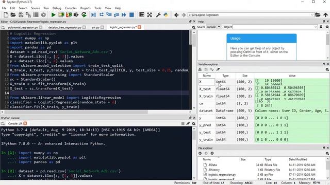
Task: Open the Consoles menu
Action: tap(71, 8)
